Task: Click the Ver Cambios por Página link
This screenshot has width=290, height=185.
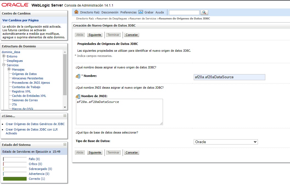Action: tap(21, 20)
